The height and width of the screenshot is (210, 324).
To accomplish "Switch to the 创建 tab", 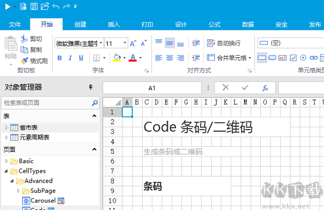I will 80,24.
